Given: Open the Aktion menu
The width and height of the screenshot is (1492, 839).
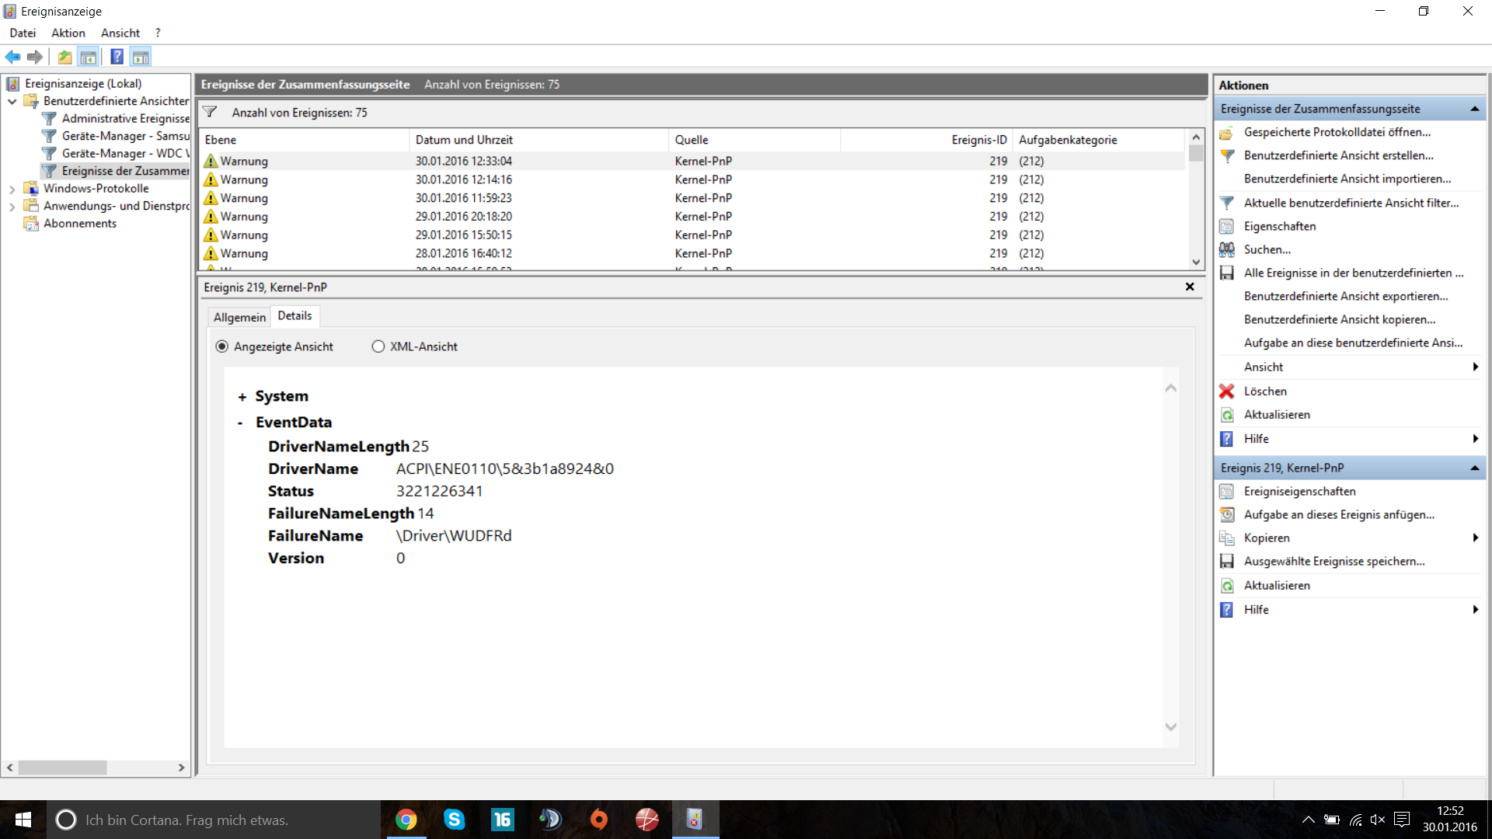Looking at the screenshot, I should (x=68, y=33).
